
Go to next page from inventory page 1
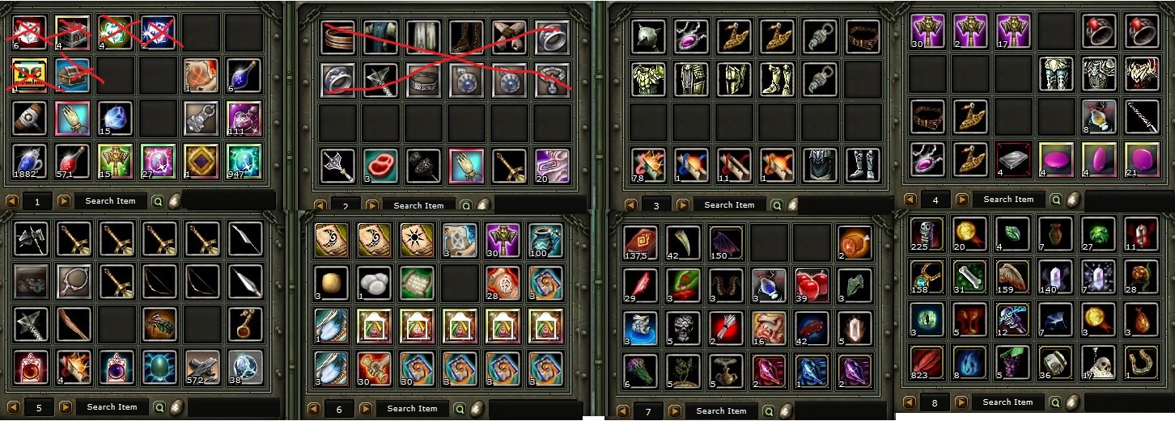[x=63, y=201]
